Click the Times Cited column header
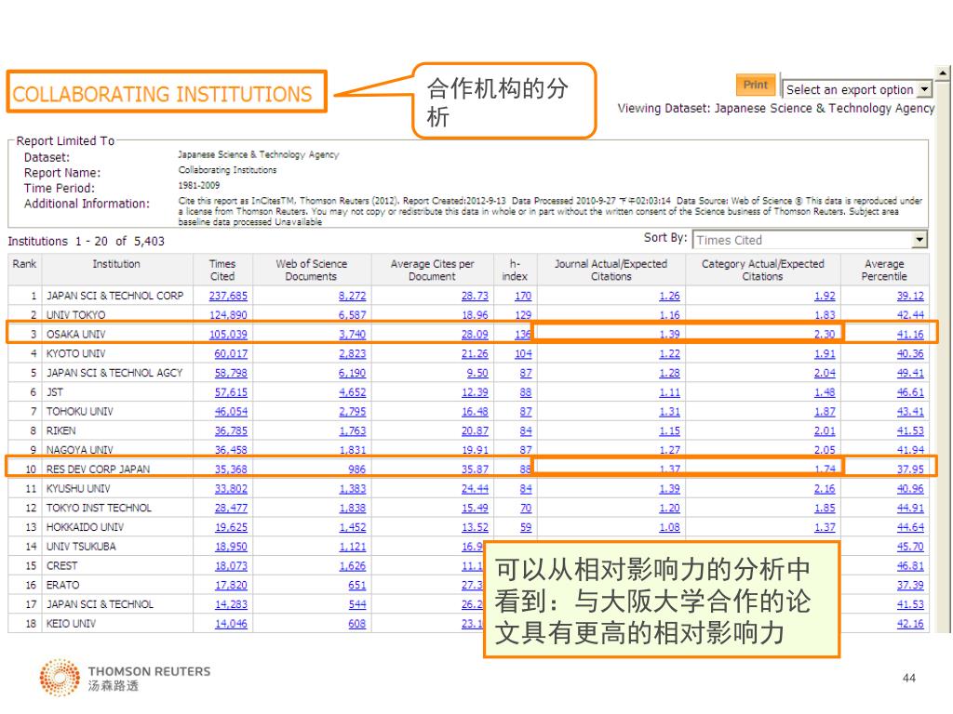Viewport: 953px width, 714px height. point(221,271)
